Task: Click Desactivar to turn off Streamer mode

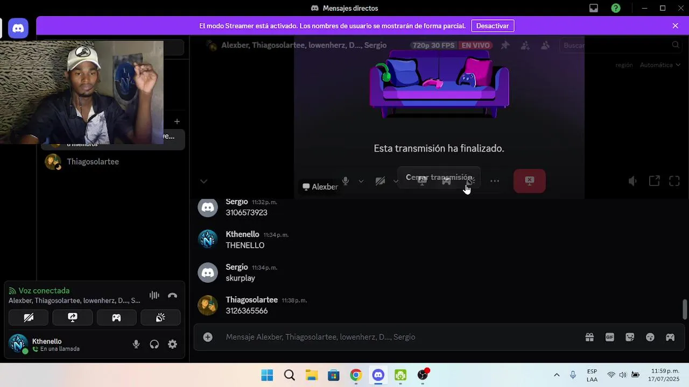Action: point(493,26)
